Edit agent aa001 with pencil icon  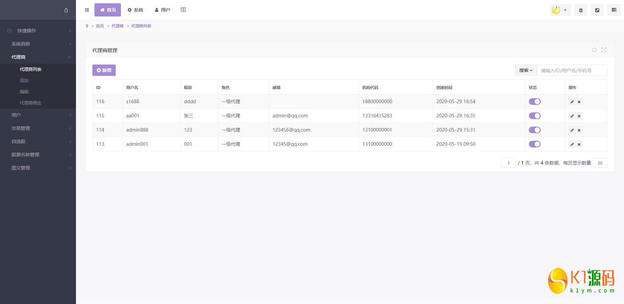(x=572, y=116)
